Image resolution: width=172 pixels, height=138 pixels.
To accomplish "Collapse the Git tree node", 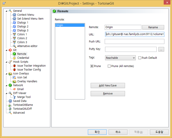I will click(x=6, y=50).
